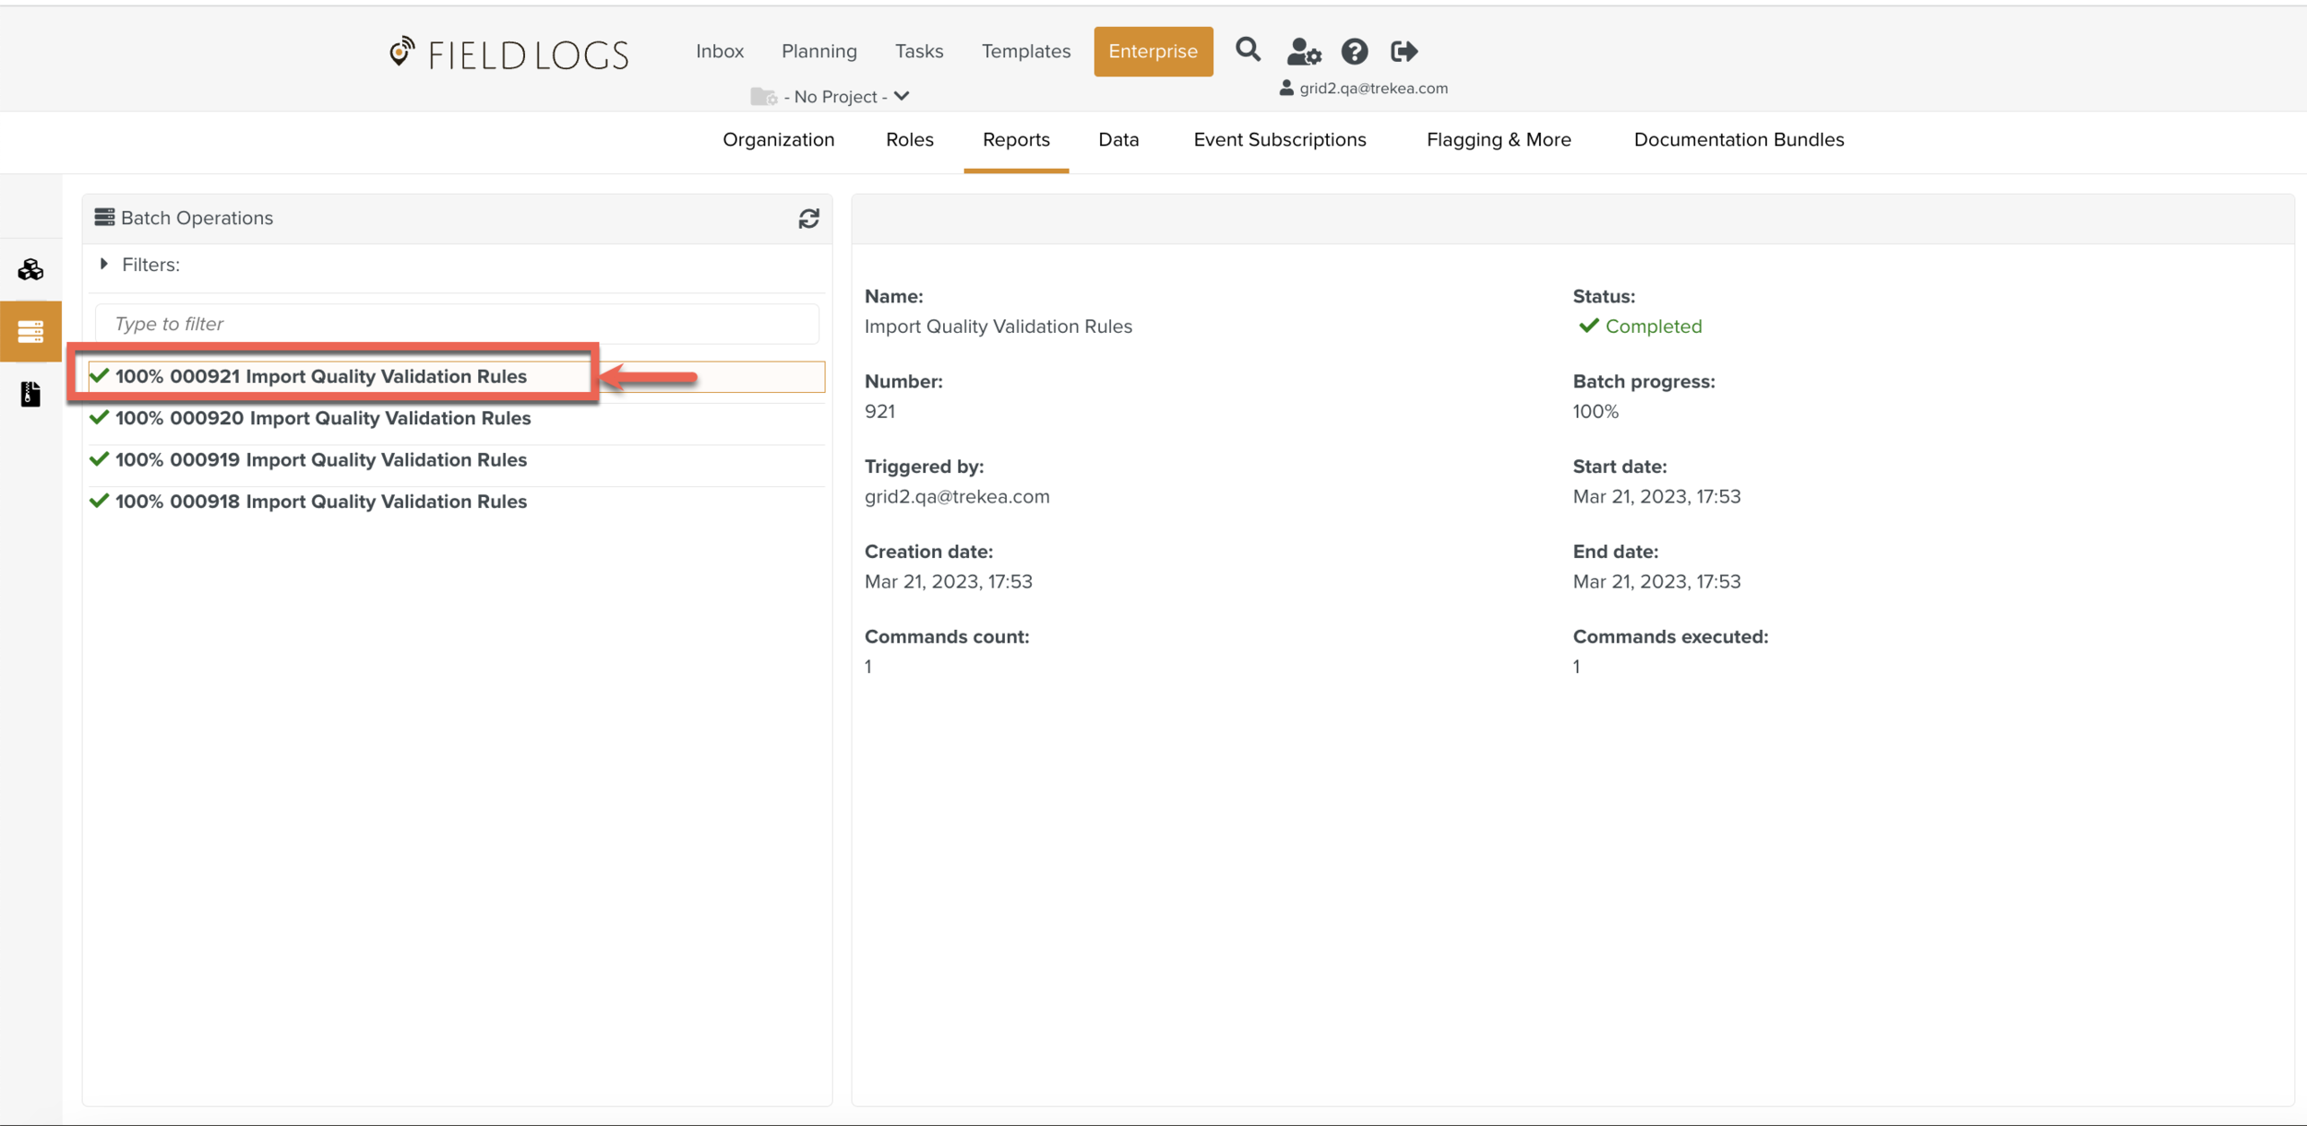
Task: Click the FieldLogs logo
Action: point(509,53)
